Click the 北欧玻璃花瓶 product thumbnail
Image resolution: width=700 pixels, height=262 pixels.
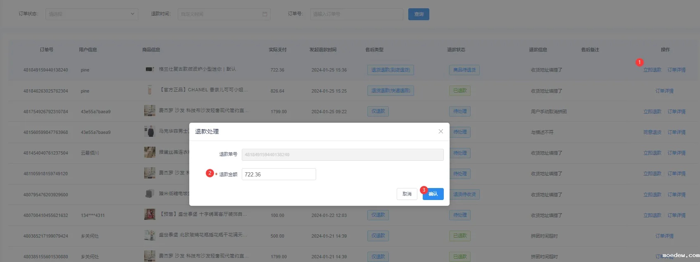coord(150,235)
